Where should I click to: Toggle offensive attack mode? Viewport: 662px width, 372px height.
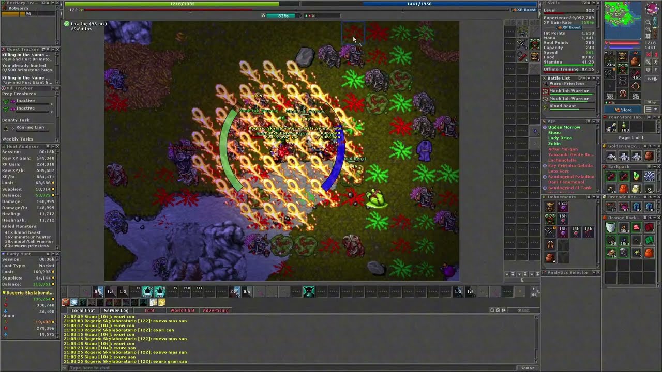[649, 54]
